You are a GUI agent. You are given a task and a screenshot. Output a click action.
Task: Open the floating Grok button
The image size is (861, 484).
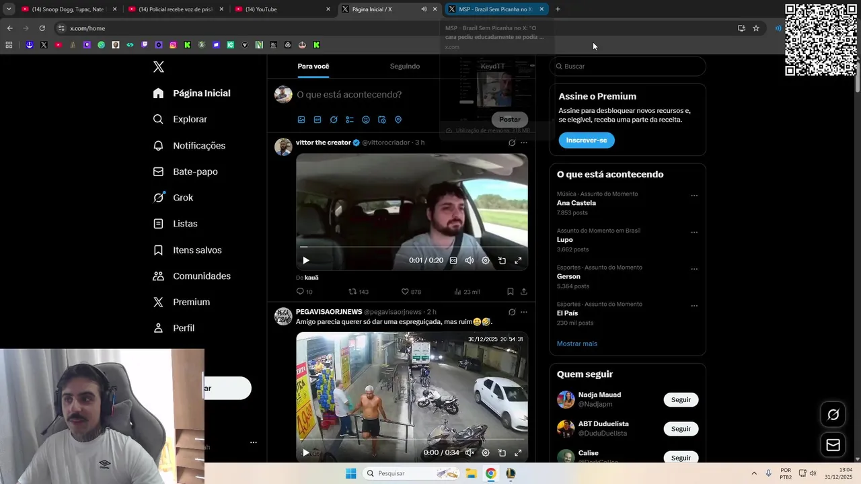point(833,415)
